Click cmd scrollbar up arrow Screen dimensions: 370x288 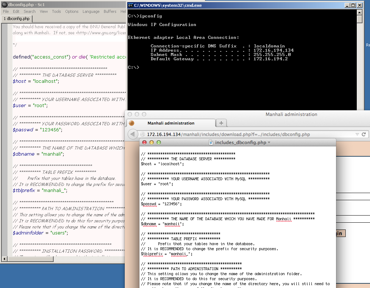pyautogui.click(x=359, y=12)
